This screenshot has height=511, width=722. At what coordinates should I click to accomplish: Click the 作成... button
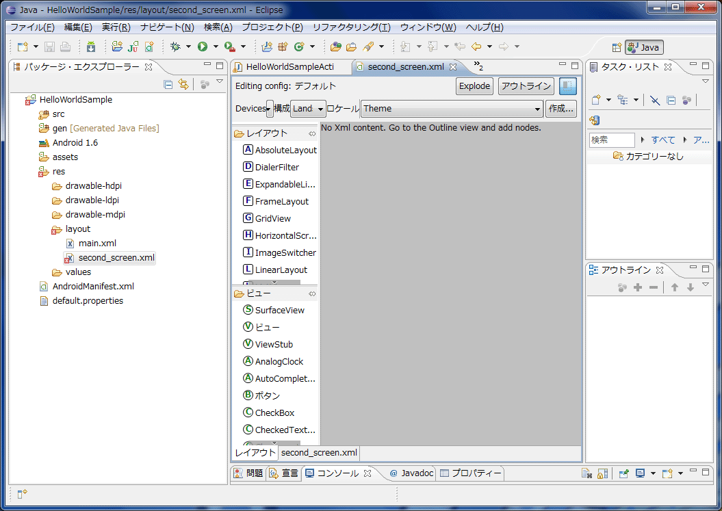561,109
